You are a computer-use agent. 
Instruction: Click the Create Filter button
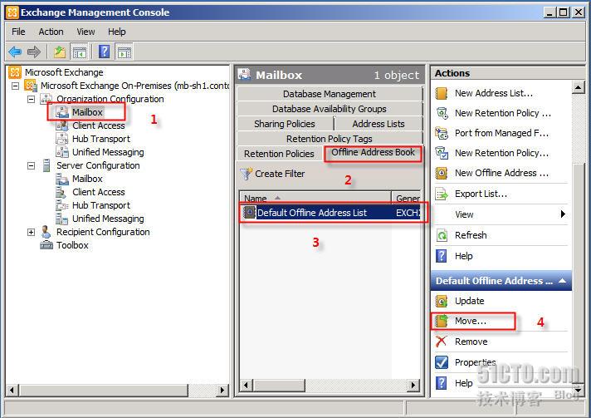[x=272, y=174]
